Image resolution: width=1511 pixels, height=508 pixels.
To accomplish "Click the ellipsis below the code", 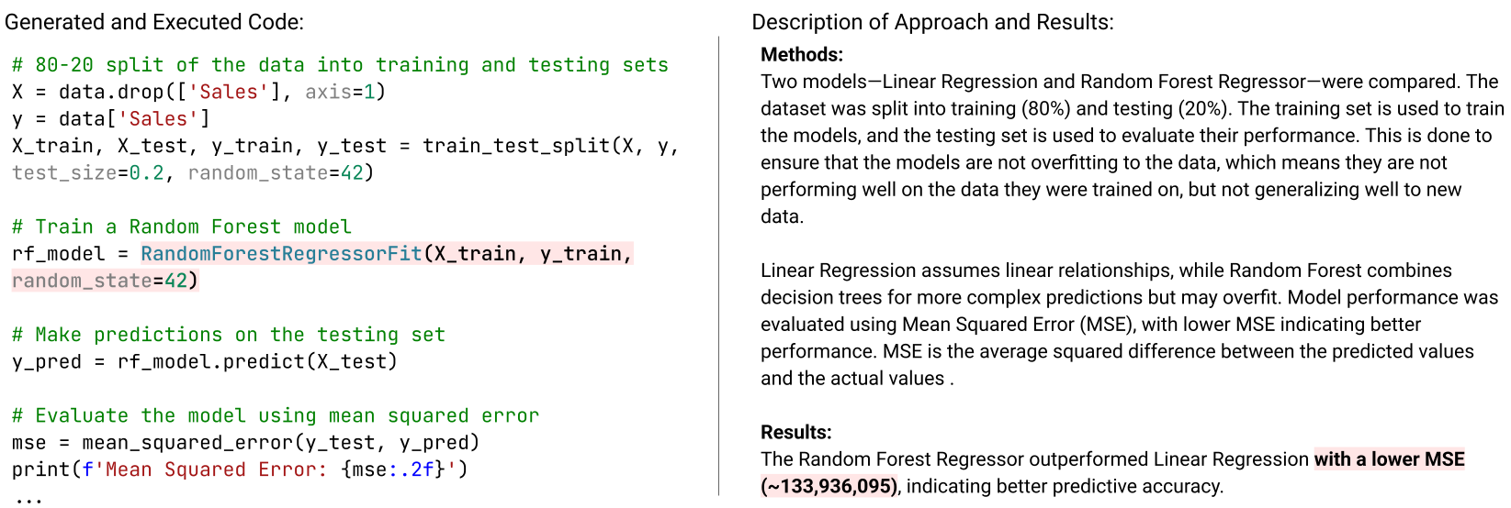I will (x=28, y=498).
